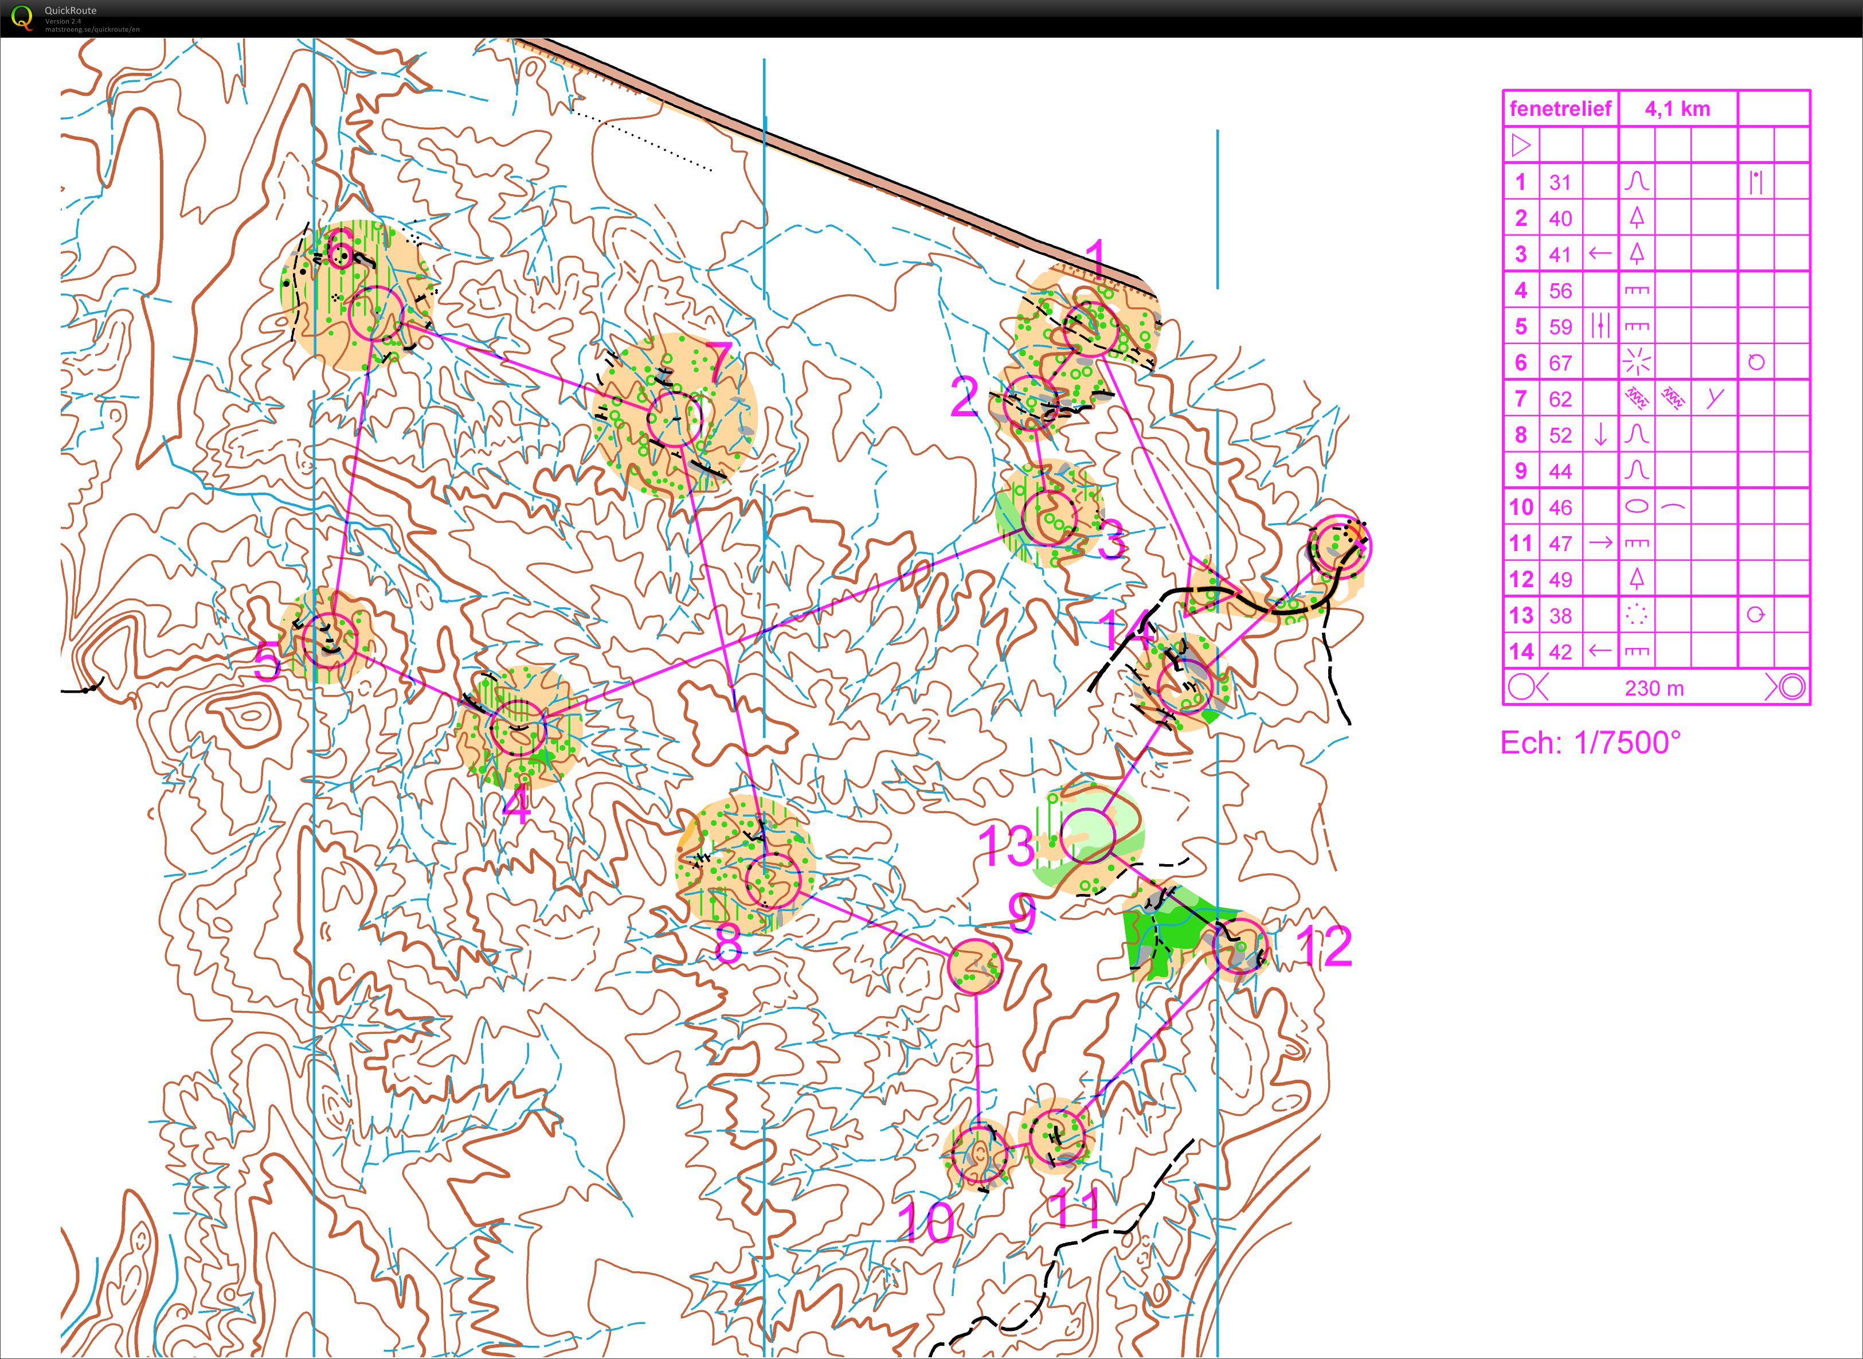Open the matstroeng.se/quickroute/en link
The width and height of the screenshot is (1863, 1359).
(x=92, y=29)
